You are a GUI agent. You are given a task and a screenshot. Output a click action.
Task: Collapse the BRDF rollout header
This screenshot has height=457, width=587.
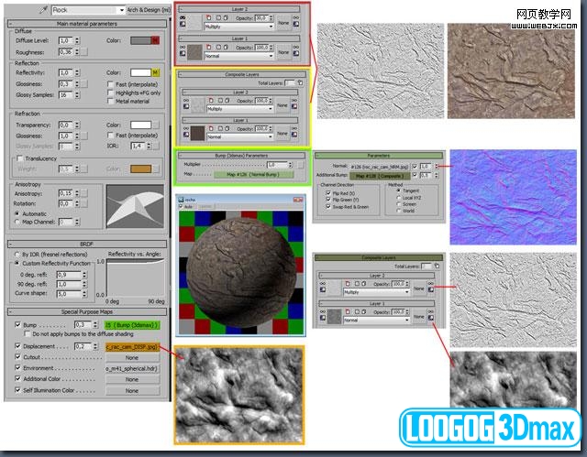coord(87,244)
